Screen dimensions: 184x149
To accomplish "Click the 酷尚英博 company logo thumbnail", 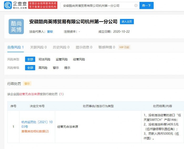I will click(x=16, y=26).
